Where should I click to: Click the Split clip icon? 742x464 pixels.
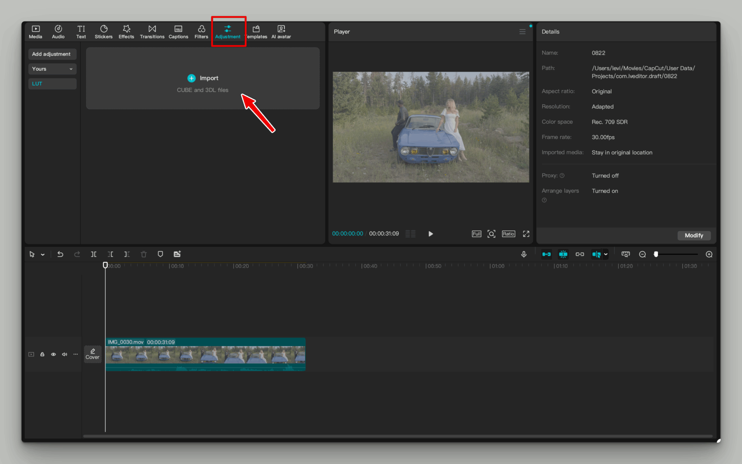[94, 254]
